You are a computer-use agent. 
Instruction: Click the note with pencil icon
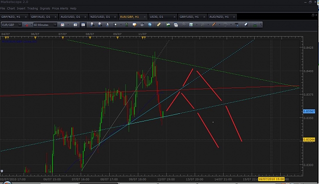(134, 25)
